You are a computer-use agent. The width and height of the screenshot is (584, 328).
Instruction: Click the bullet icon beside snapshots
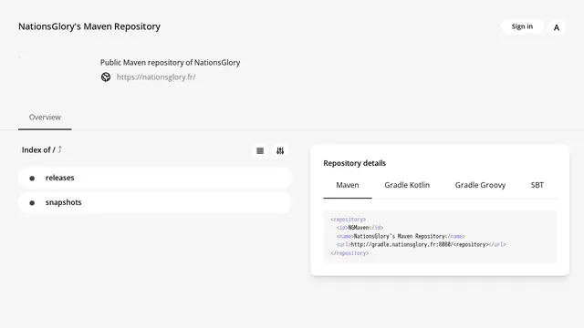click(32, 202)
